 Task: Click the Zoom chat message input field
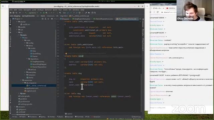(180, 108)
